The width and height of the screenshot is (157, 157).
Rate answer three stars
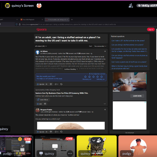point(94,77)
